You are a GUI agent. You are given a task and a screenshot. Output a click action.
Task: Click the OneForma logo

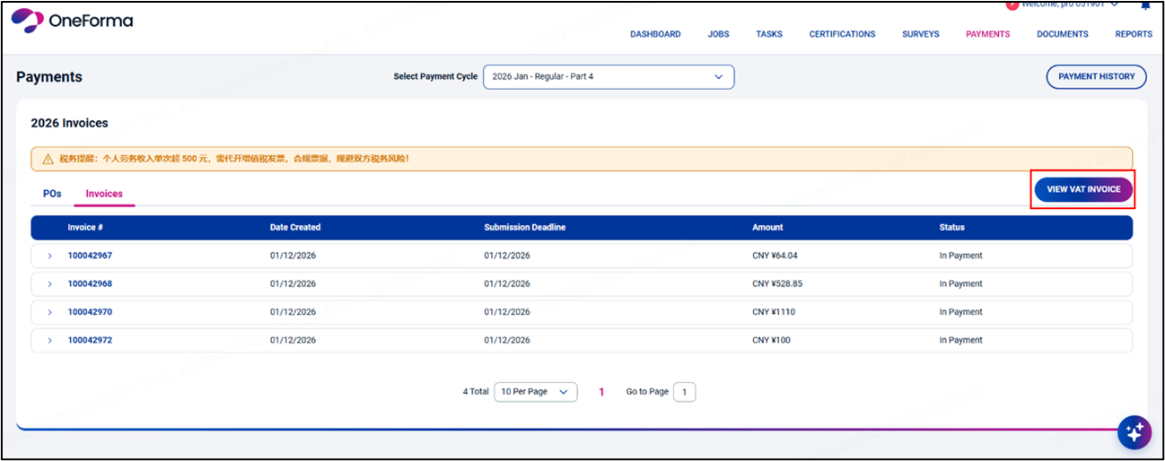pos(72,22)
